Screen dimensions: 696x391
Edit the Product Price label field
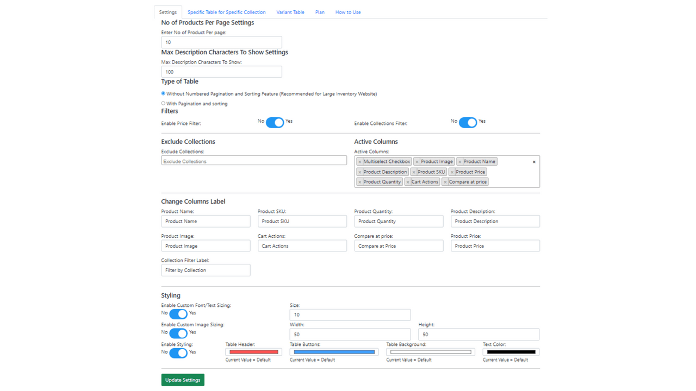(495, 246)
